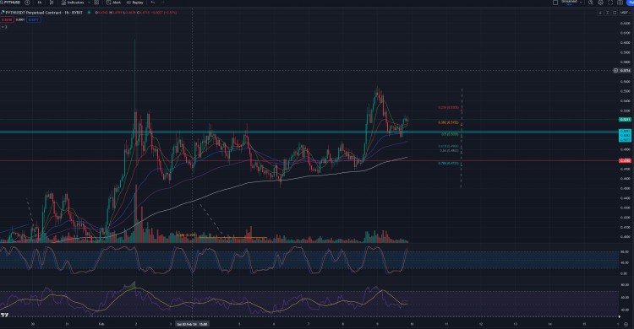Open the quick search magnifier icon
This screenshot has height=329, width=634.
pyautogui.click(x=591, y=3)
